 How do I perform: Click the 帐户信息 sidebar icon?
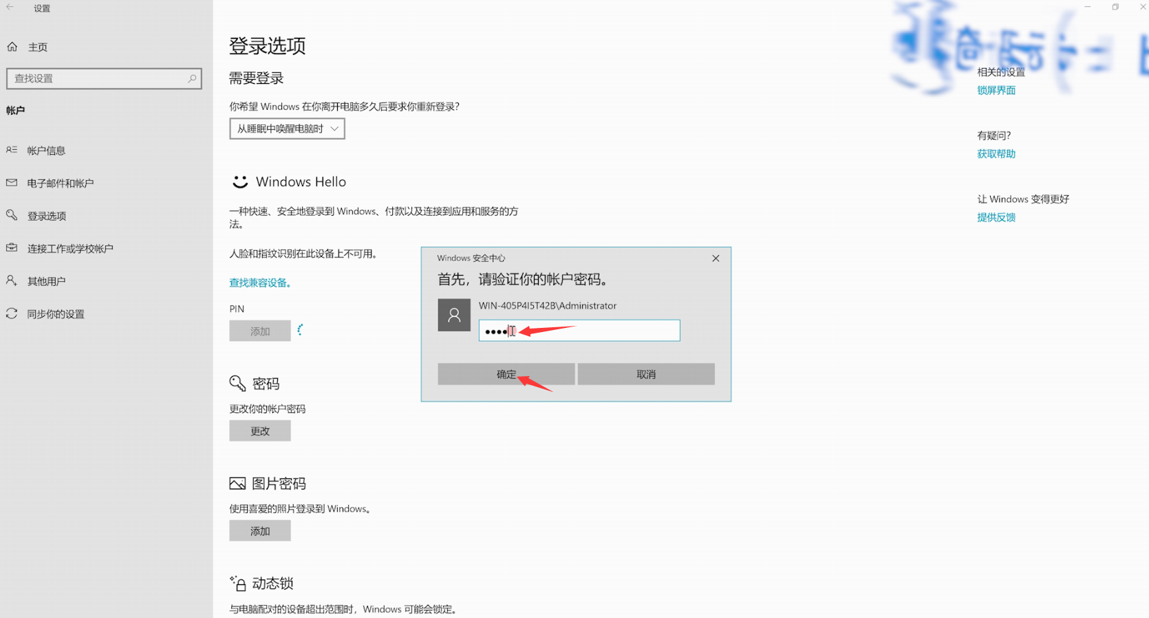tap(12, 150)
